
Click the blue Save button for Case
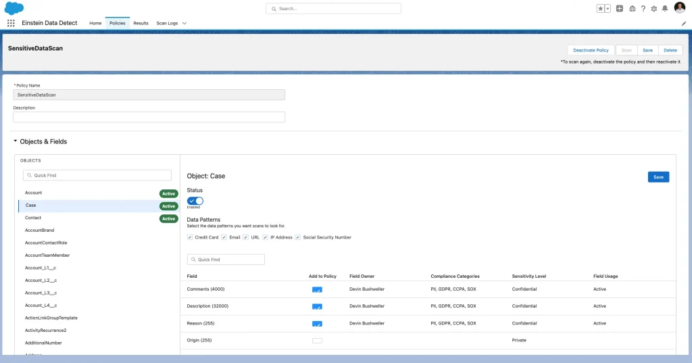coord(658,176)
